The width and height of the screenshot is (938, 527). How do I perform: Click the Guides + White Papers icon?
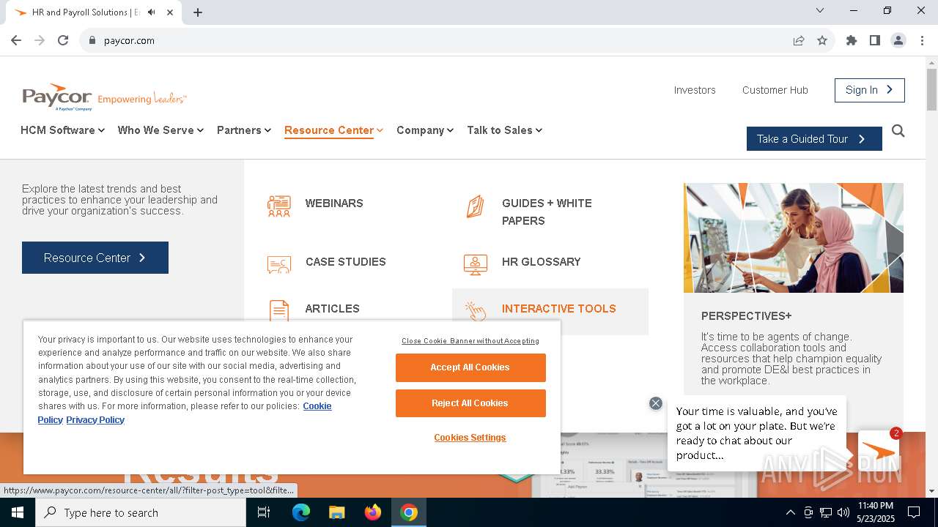click(475, 206)
